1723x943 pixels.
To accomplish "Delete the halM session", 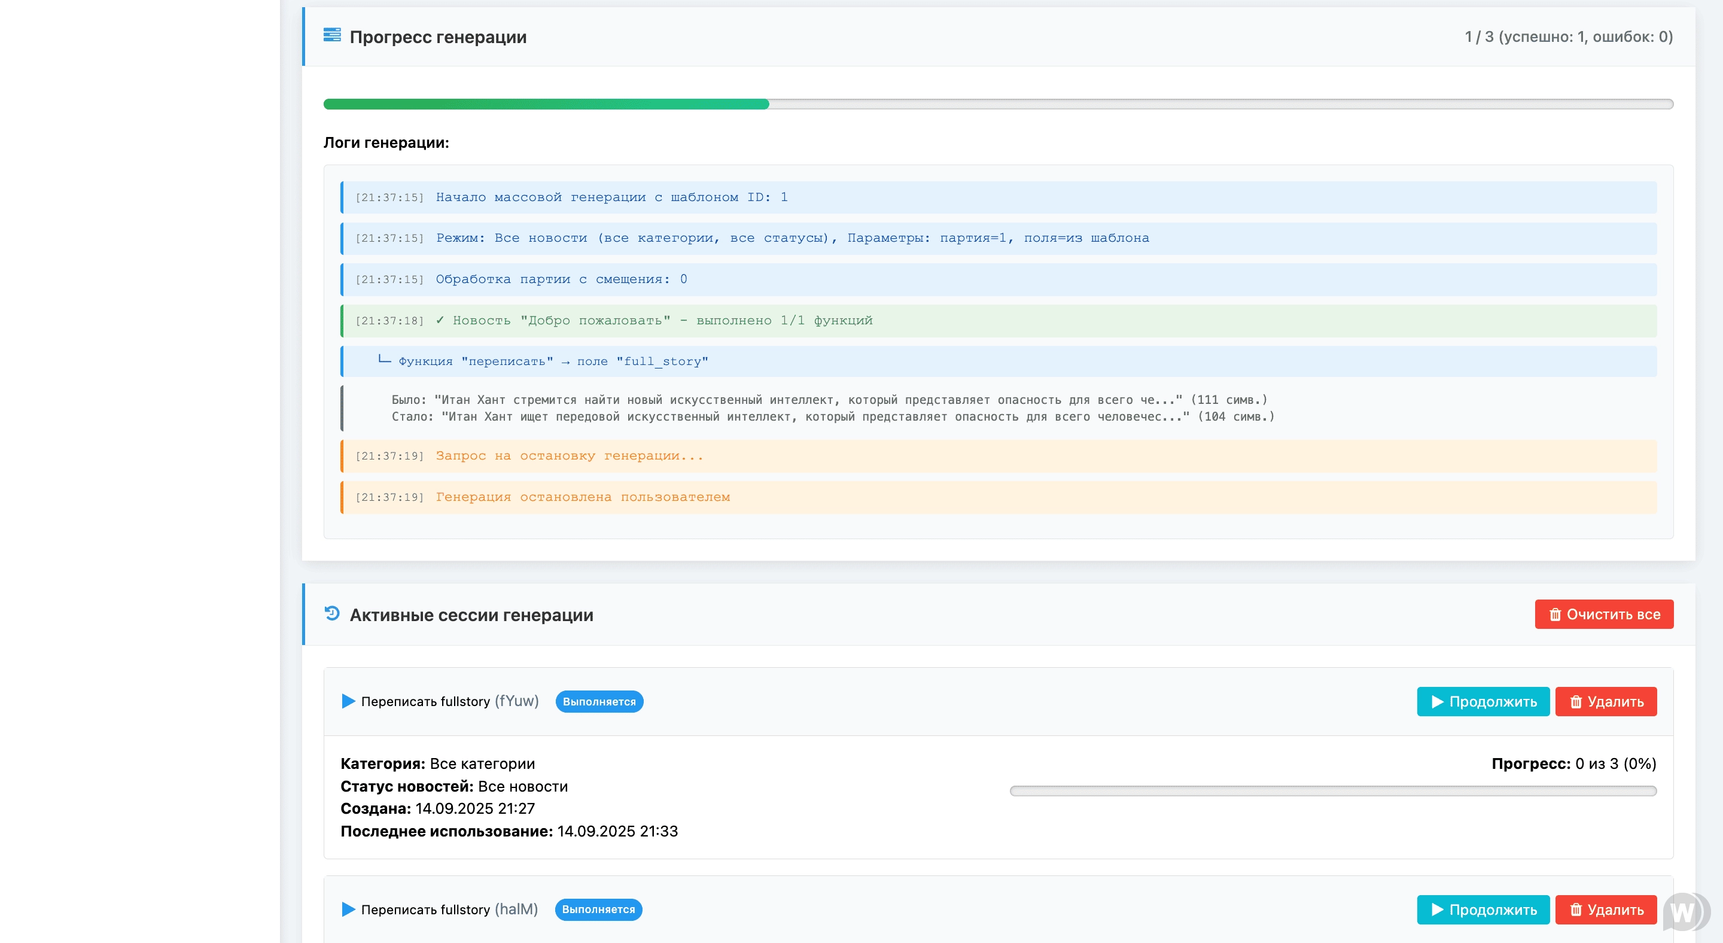I will (x=1605, y=909).
